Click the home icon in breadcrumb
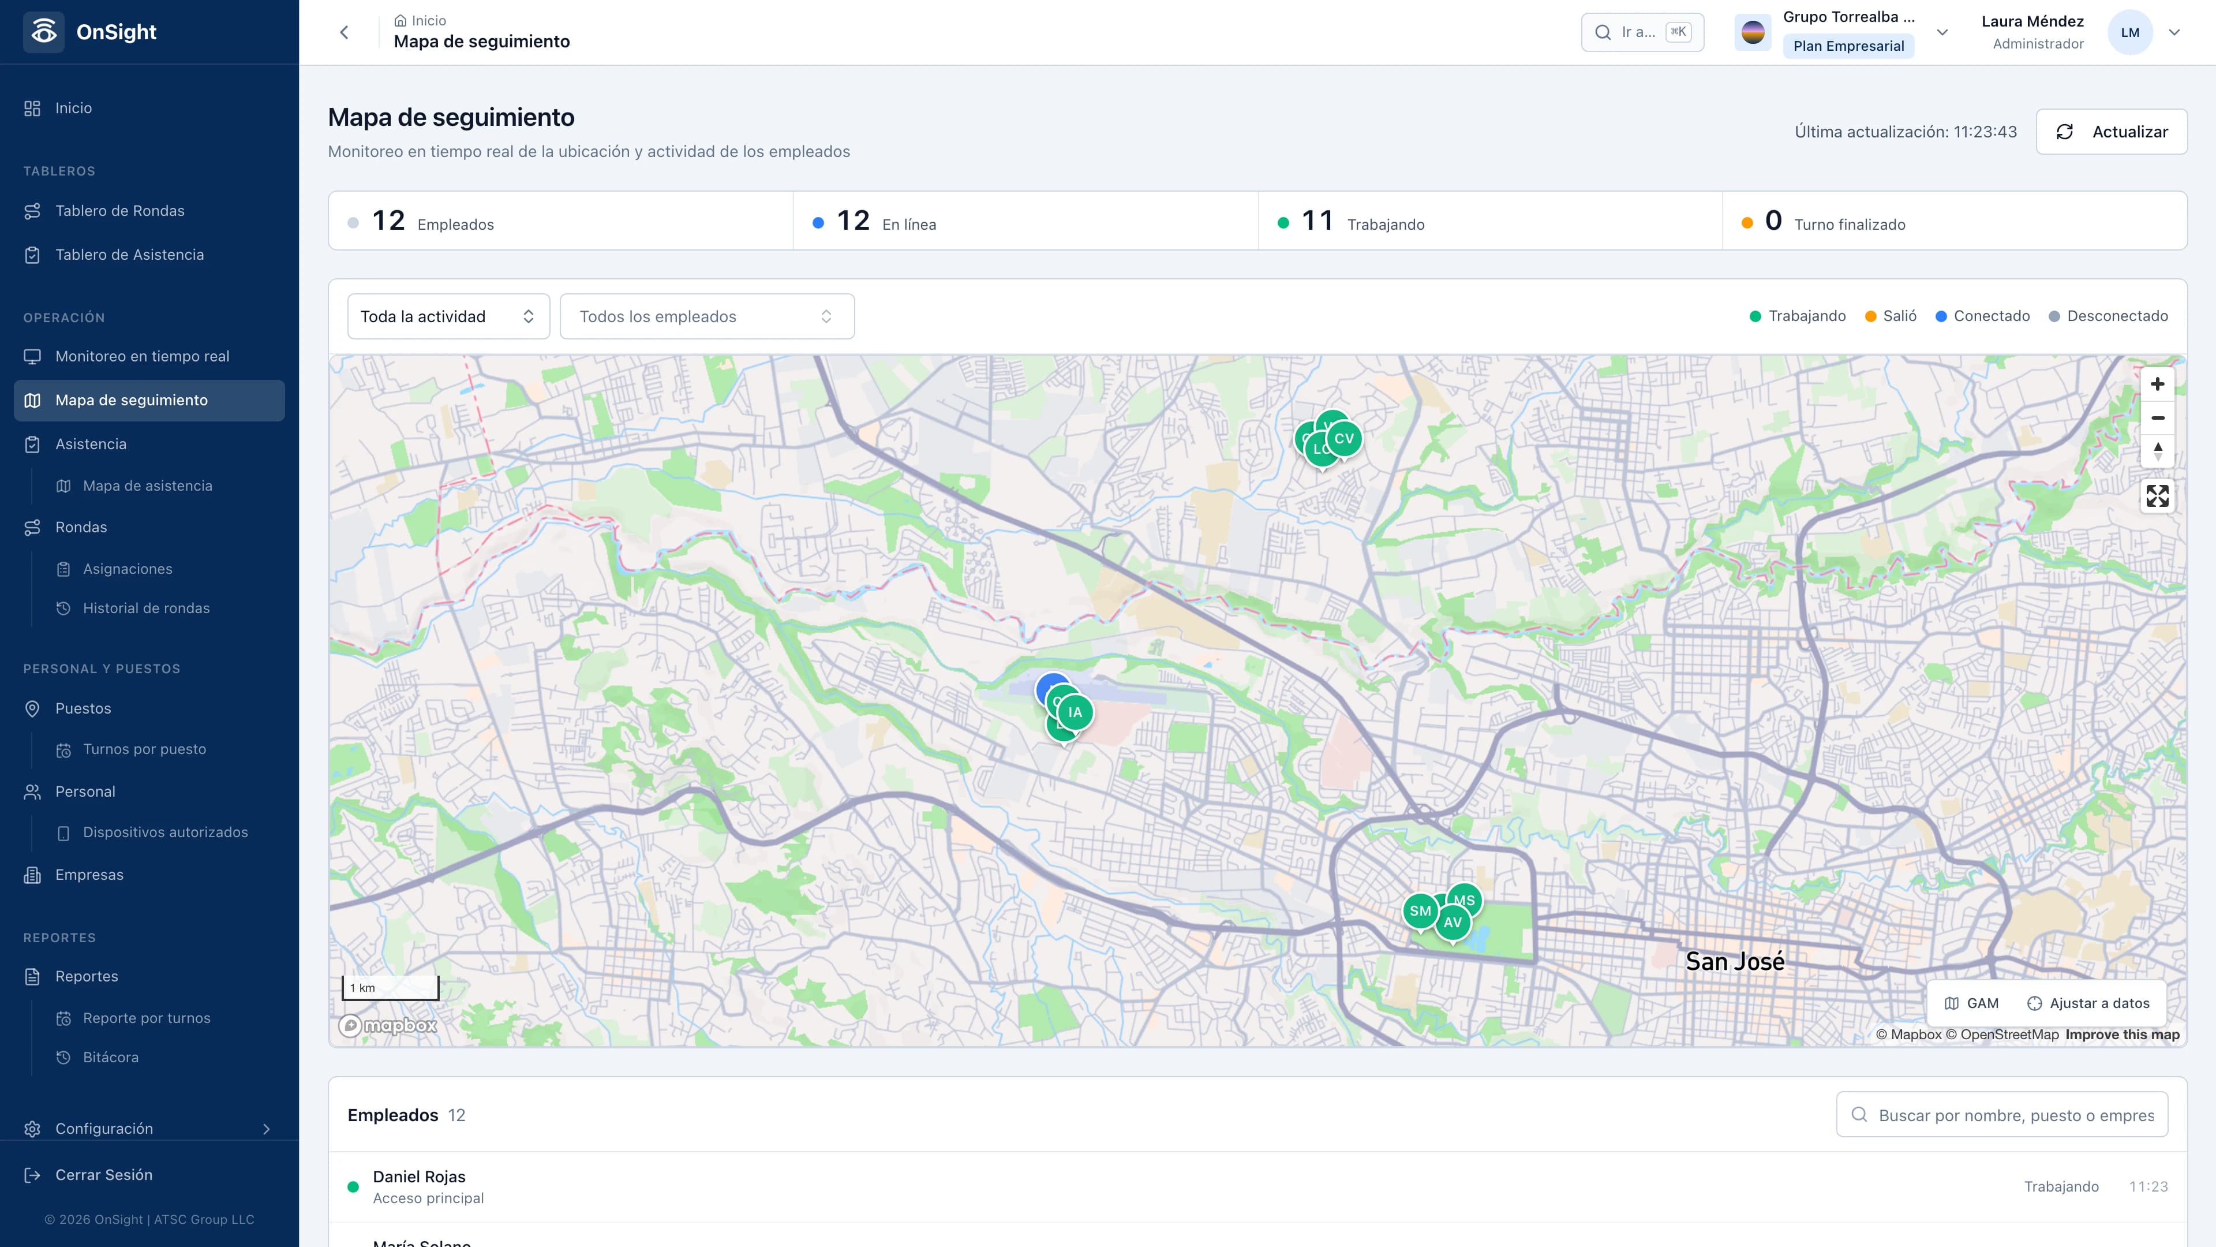2216x1247 pixels. tap(400, 21)
